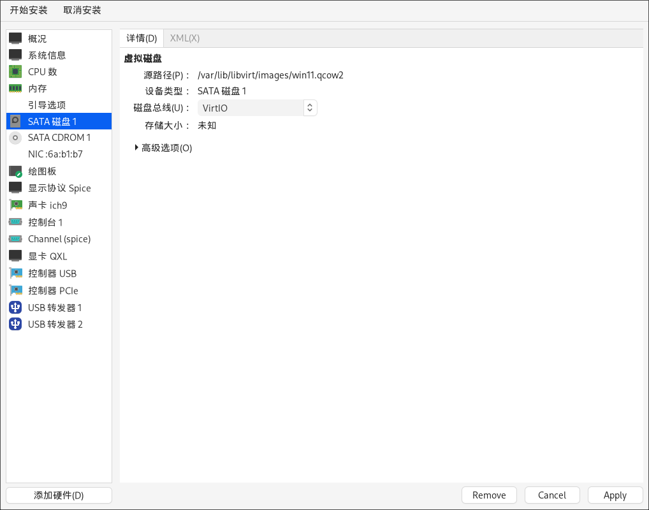
Task: Select the 引导选项 boot entry
Action: coord(43,105)
